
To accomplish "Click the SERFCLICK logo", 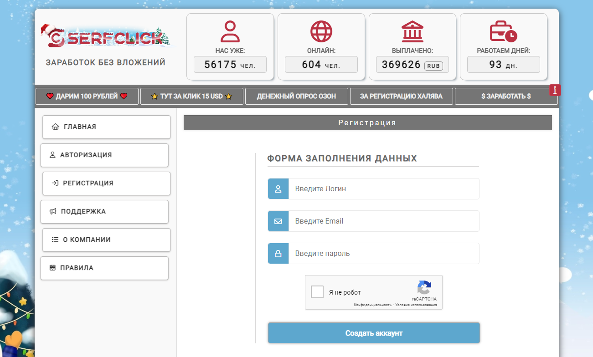I will coord(107,36).
